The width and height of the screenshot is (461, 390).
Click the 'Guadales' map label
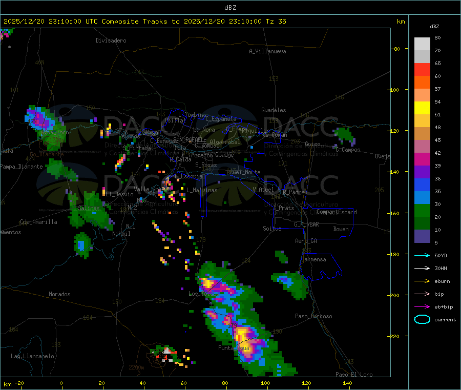point(274,110)
